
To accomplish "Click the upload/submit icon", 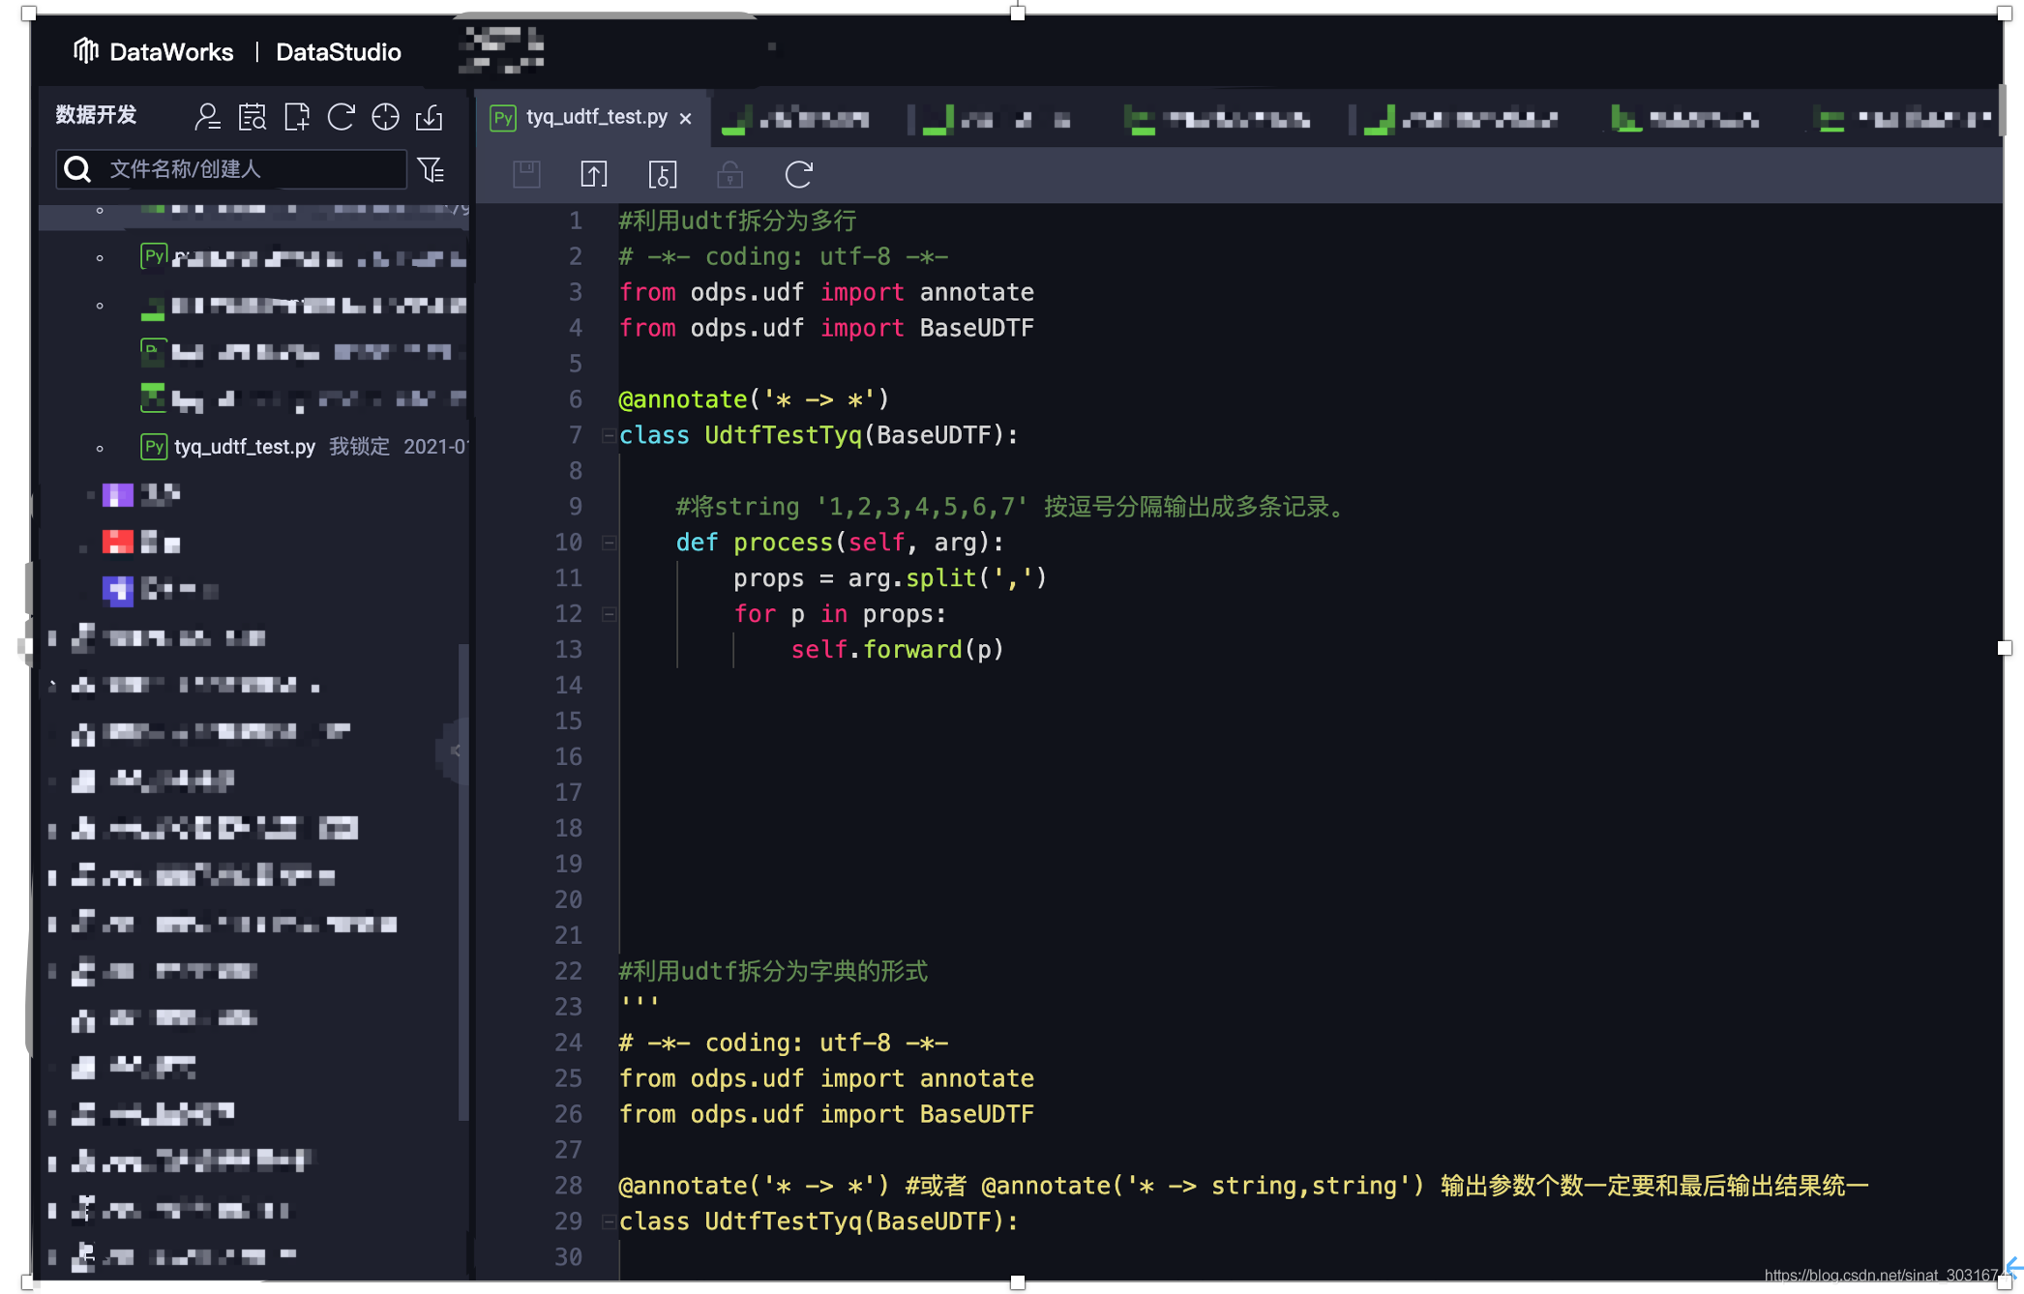I will tap(591, 175).
